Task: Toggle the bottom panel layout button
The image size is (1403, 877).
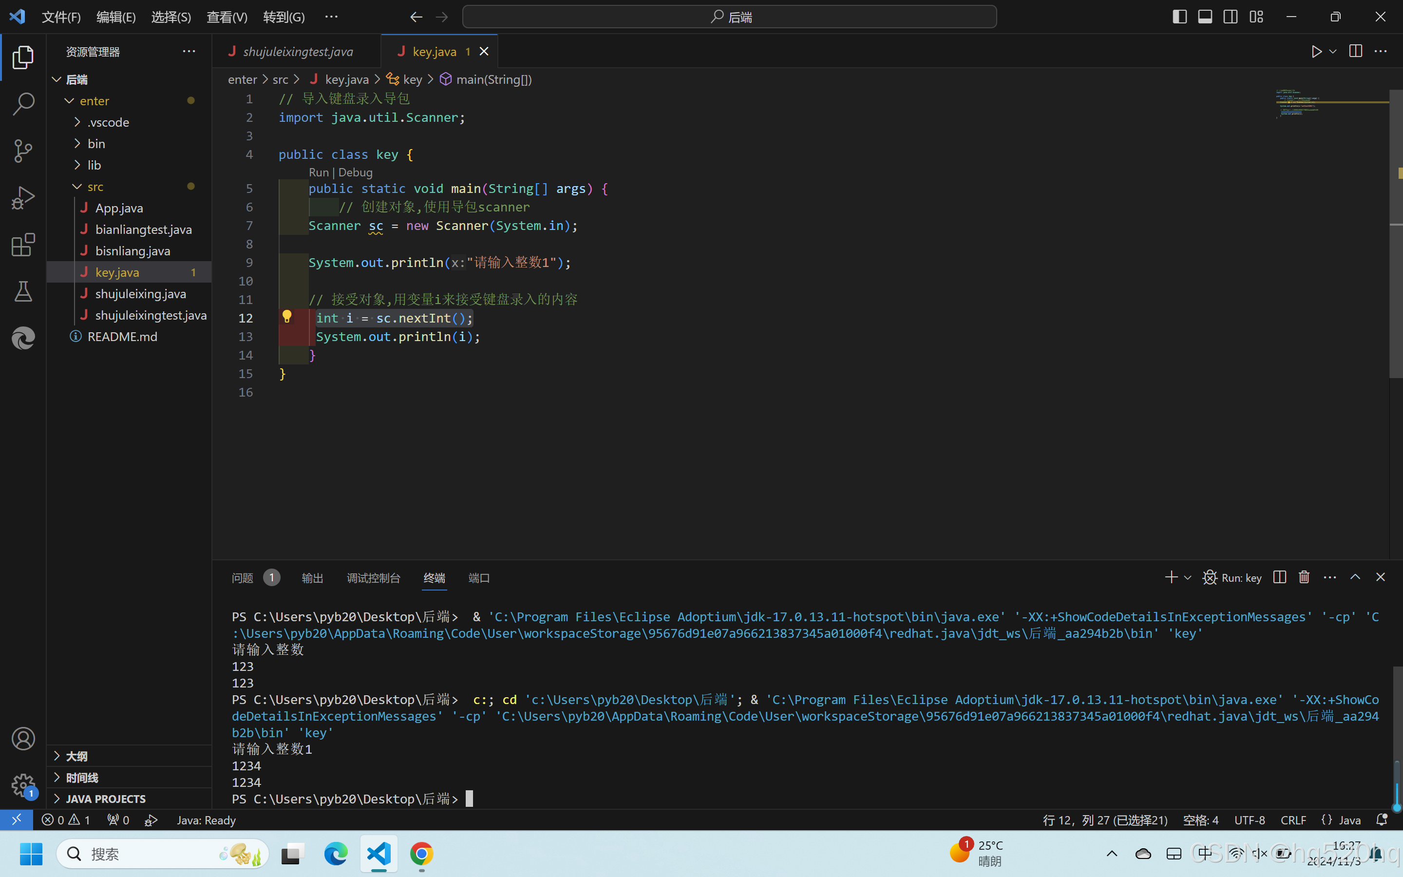Action: tap(1205, 17)
